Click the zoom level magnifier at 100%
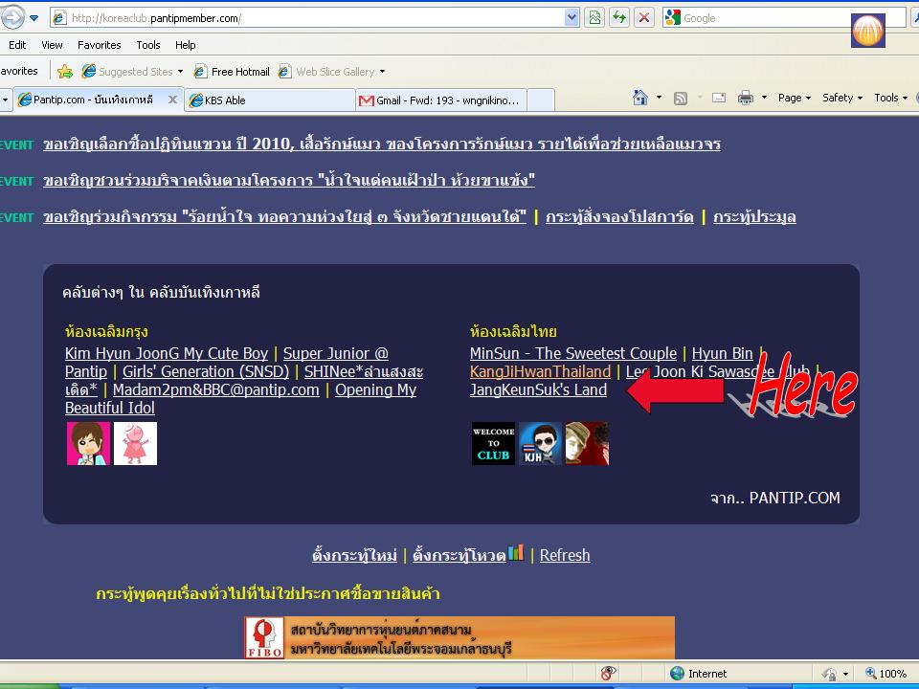 (871, 673)
